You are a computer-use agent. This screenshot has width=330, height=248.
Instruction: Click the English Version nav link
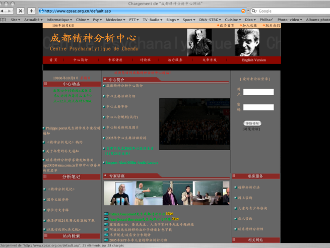pos(254,60)
